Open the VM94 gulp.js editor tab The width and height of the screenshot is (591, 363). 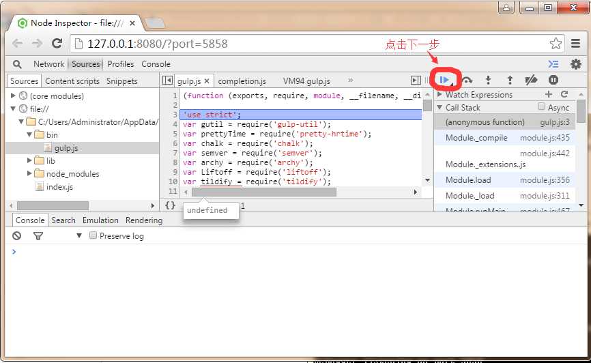306,81
